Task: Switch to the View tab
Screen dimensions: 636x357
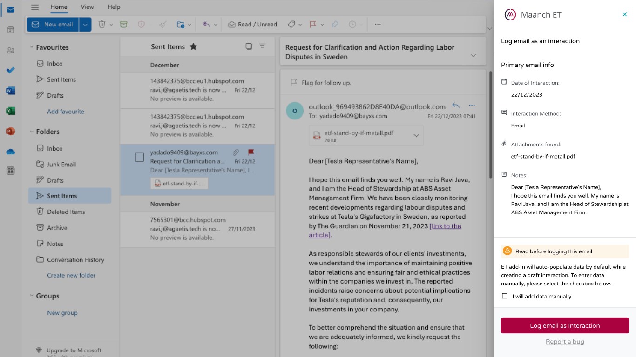Action: [x=87, y=7]
